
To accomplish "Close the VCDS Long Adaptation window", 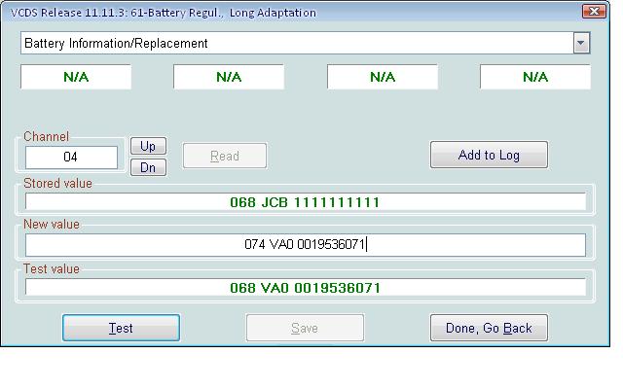I will pyautogui.click(x=594, y=12).
